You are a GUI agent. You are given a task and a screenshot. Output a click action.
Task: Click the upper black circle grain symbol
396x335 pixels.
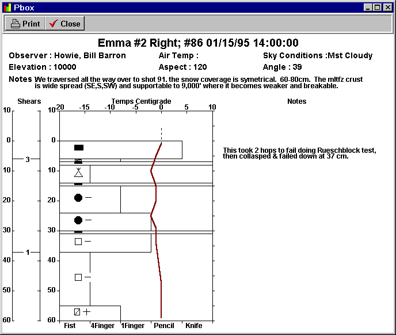tap(78, 198)
